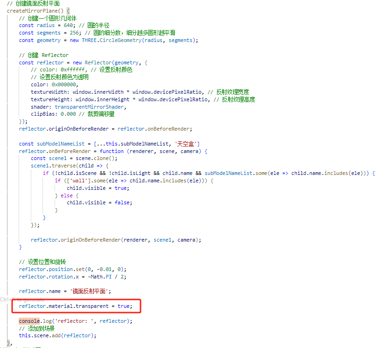Viewport: 380px width, 348px height.
Task: Click 'function (renderer, scene, camera)' line
Action: pos(113,151)
